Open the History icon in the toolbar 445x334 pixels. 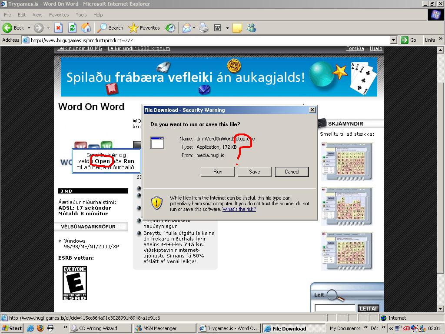click(170, 28)
